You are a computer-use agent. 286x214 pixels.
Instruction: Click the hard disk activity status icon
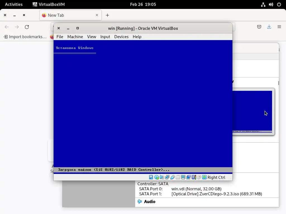pyautogui.click(x=151, y=177)
